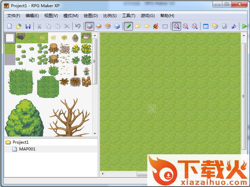The width and height of the screenshot is (250, 187).
Task: Switch to Event layer cube icon
Action: tap(117, 26)
